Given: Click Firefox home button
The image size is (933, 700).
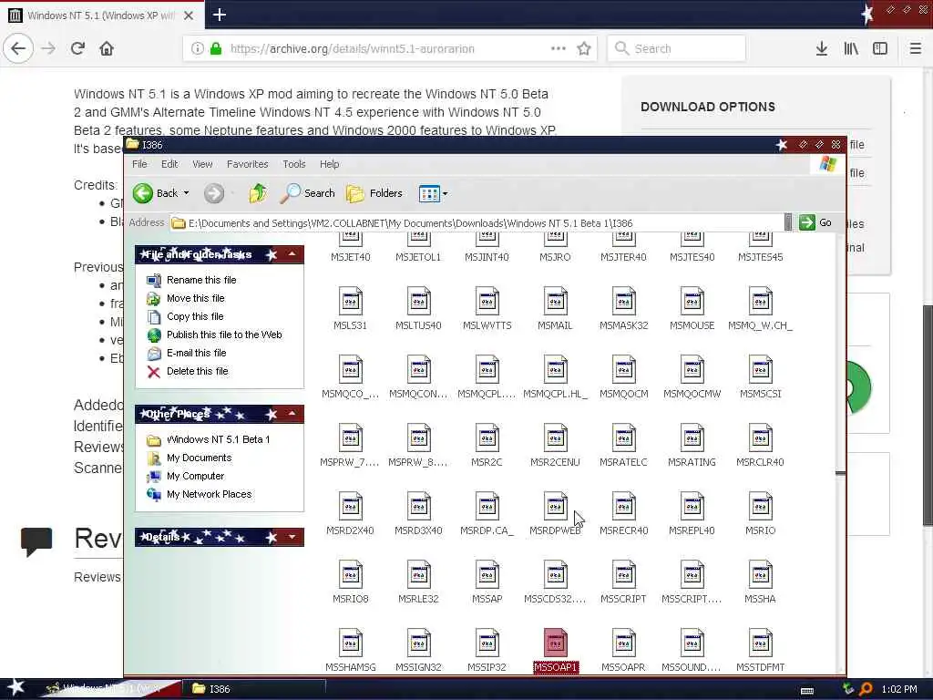Looking at the screenshot, I should point(107,48).
